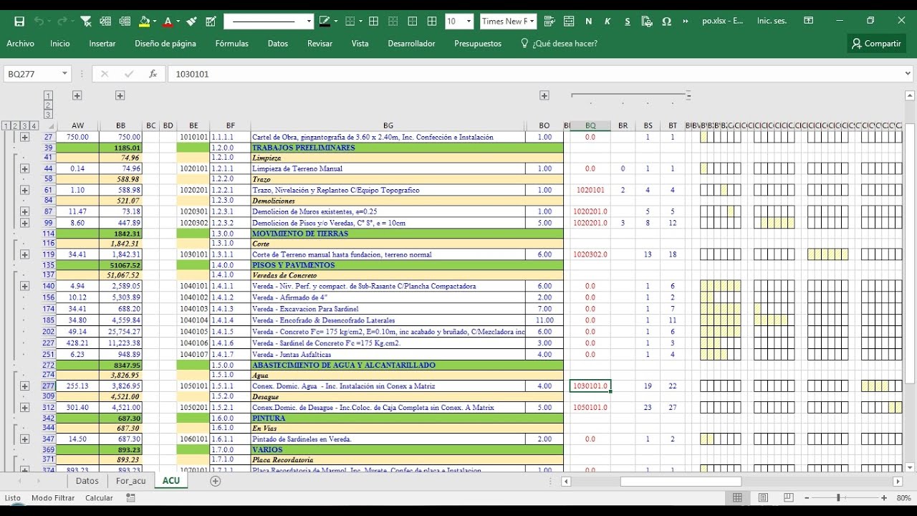
Task: Apply italic with the K button
Action: 608,21
